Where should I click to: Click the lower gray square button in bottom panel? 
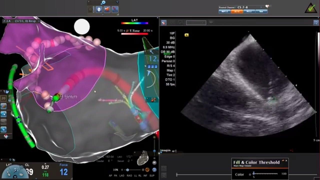pyautogui.click(x=163, y=175)
